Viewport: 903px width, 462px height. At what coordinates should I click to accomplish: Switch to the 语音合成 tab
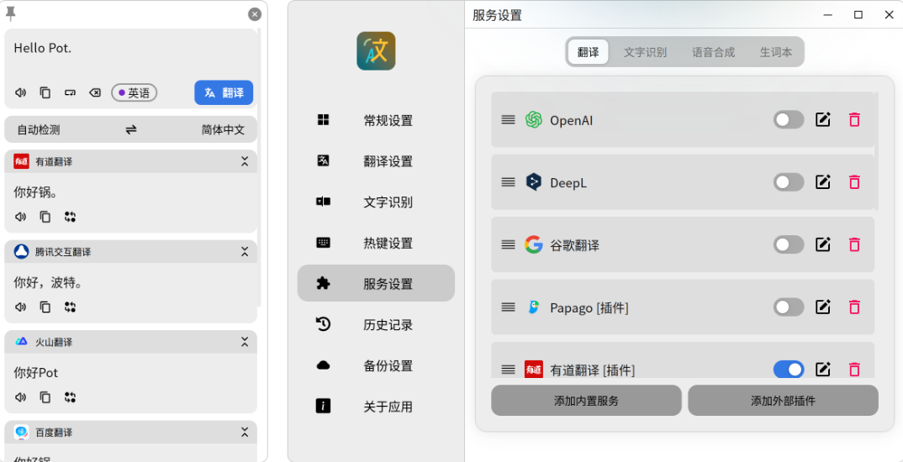pos(714,52)
